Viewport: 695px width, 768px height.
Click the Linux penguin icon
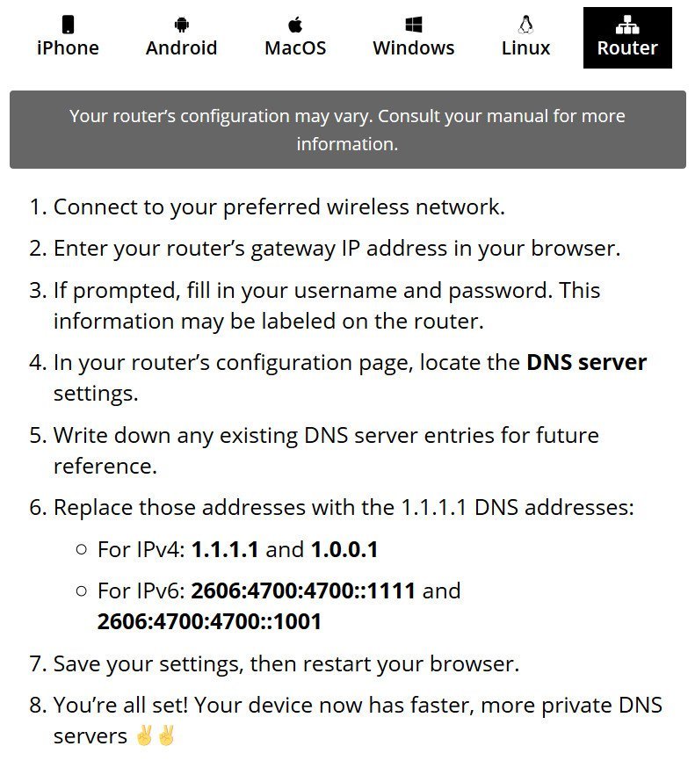coord(526,24)
